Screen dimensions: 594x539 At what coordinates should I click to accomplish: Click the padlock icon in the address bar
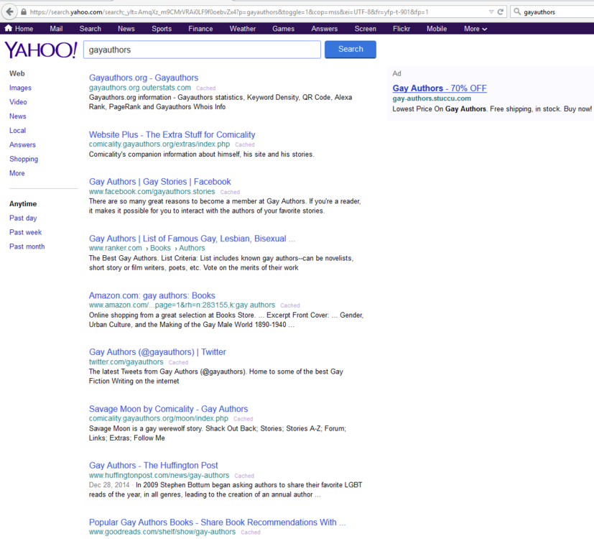click(x=24, y=12)
